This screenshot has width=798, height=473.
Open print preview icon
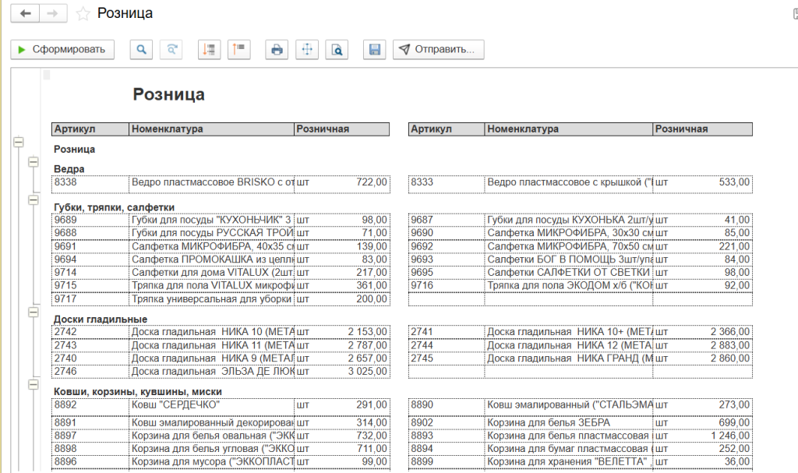[x=337, y=50]
